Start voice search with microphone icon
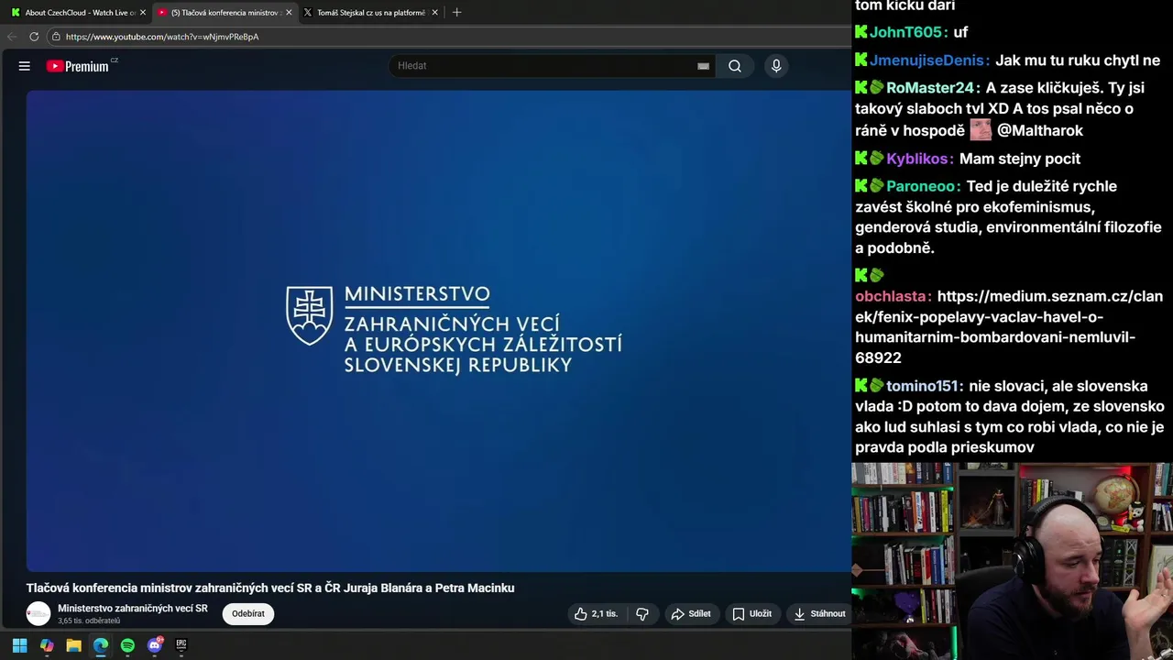 776,66
